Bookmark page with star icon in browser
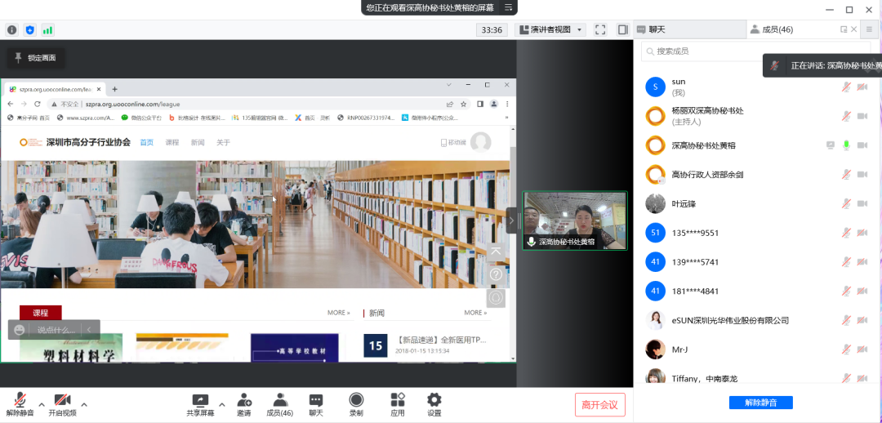882x423 pixels. (464, 104)
